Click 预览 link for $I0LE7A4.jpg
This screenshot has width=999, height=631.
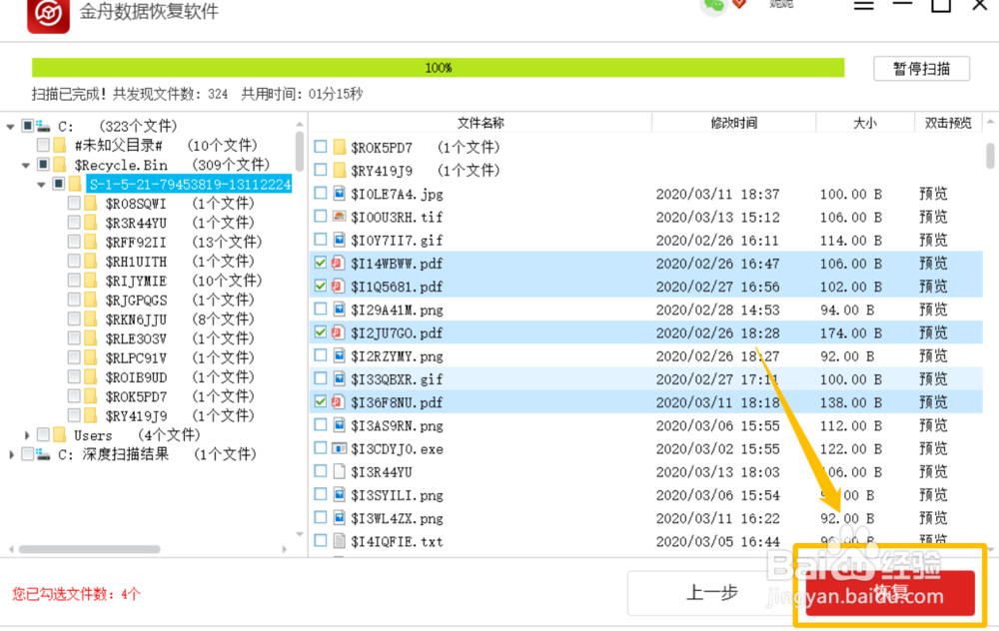coord(933,194)
